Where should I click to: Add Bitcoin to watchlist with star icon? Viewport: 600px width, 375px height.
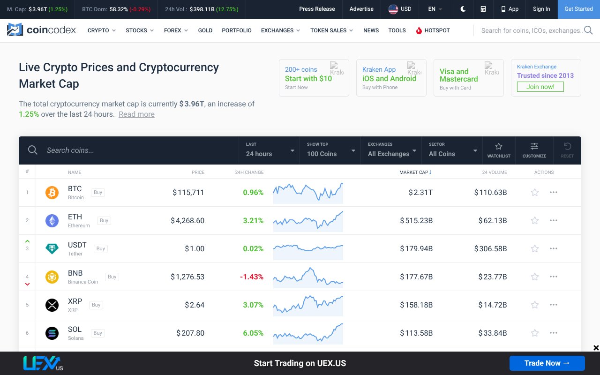[534, 192]
